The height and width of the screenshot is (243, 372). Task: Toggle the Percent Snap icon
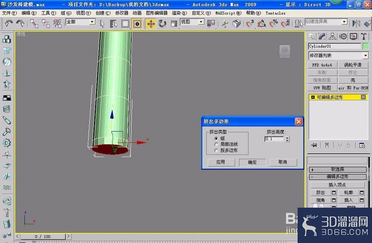point(273,23)
